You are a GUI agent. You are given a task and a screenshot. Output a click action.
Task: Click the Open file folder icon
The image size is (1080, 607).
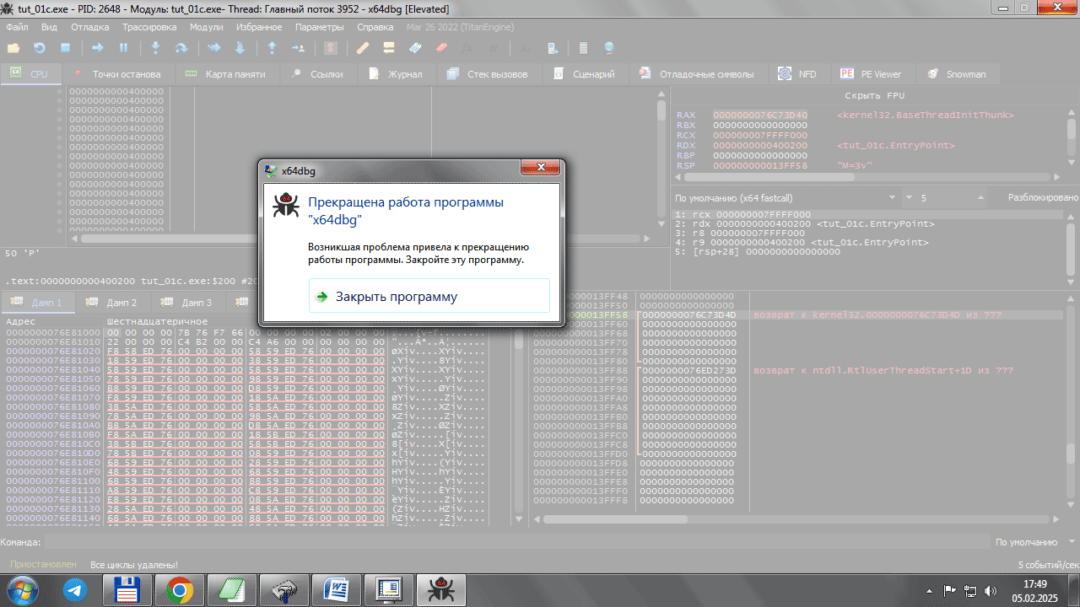[13, 48]
